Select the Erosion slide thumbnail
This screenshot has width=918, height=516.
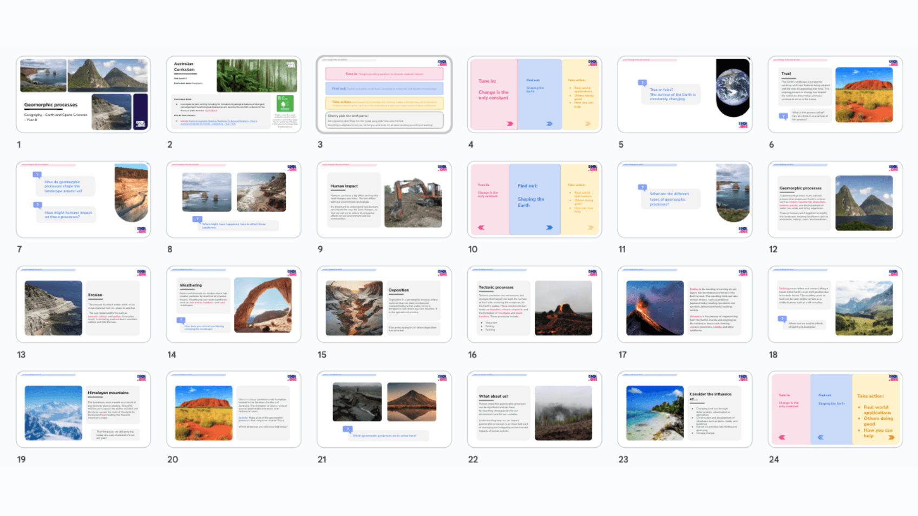click(83, 305)
